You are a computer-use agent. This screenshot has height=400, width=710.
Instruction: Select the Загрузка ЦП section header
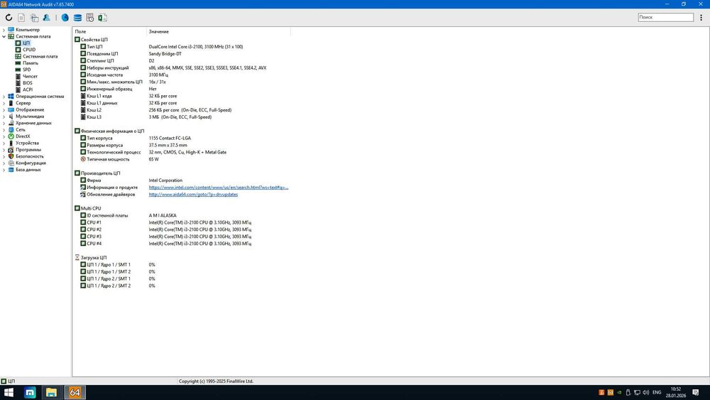coord(94,258)
